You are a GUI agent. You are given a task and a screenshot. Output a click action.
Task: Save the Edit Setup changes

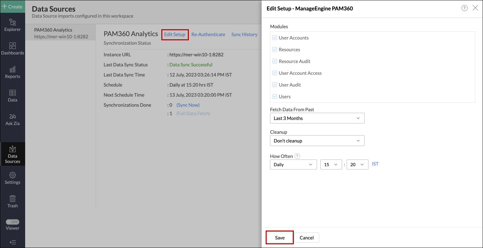280,238
